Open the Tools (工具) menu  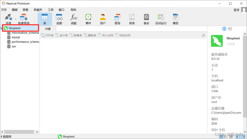[51, 10]
